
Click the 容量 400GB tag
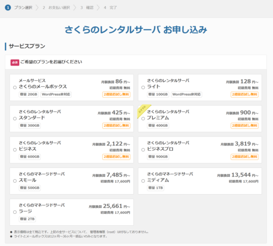click(x=158, y=126)
